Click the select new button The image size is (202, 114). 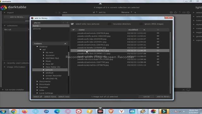tap(64, 97)
